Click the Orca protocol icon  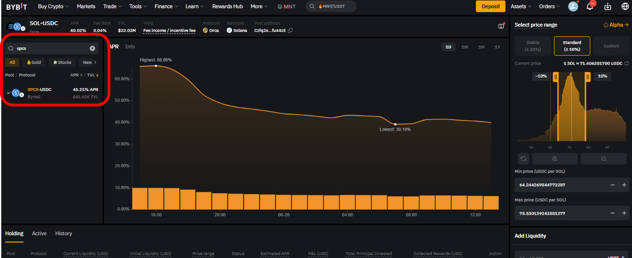[205, 31]
